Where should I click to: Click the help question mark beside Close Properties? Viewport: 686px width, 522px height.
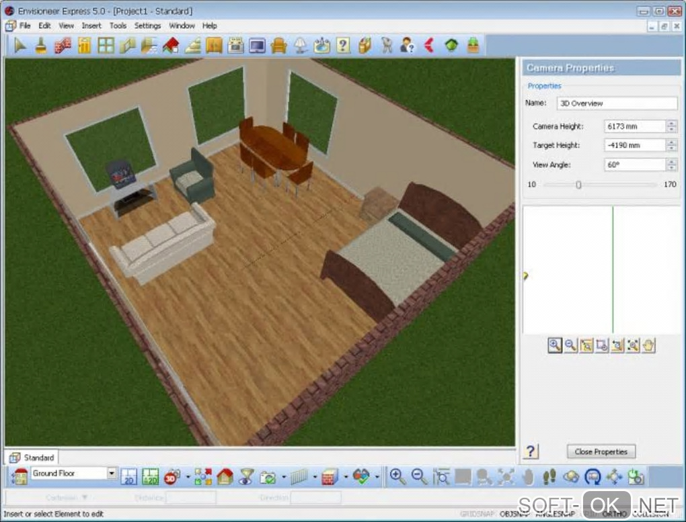531,451
